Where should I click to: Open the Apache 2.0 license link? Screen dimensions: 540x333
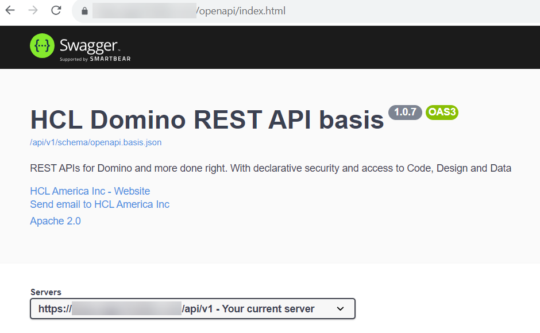56,220
